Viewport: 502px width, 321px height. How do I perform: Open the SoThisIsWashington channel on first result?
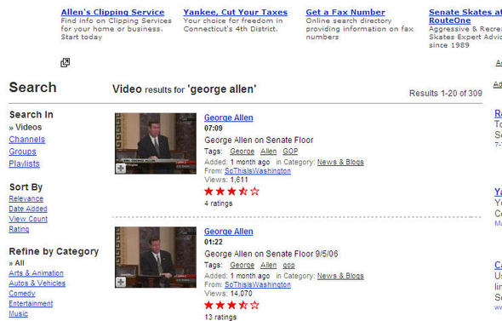point(258,171)
